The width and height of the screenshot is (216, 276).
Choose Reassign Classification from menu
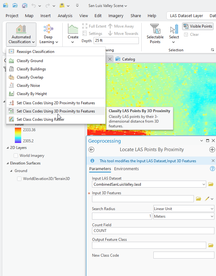(56, 52)
